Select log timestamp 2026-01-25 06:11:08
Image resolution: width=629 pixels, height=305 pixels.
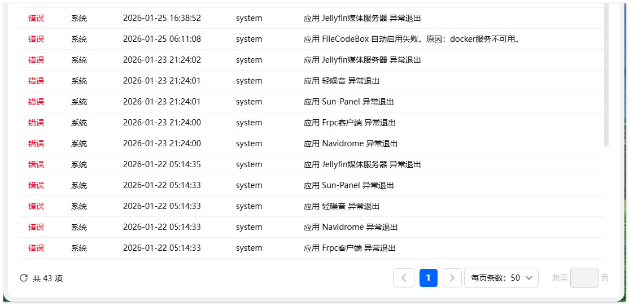(x=161, y=39)
